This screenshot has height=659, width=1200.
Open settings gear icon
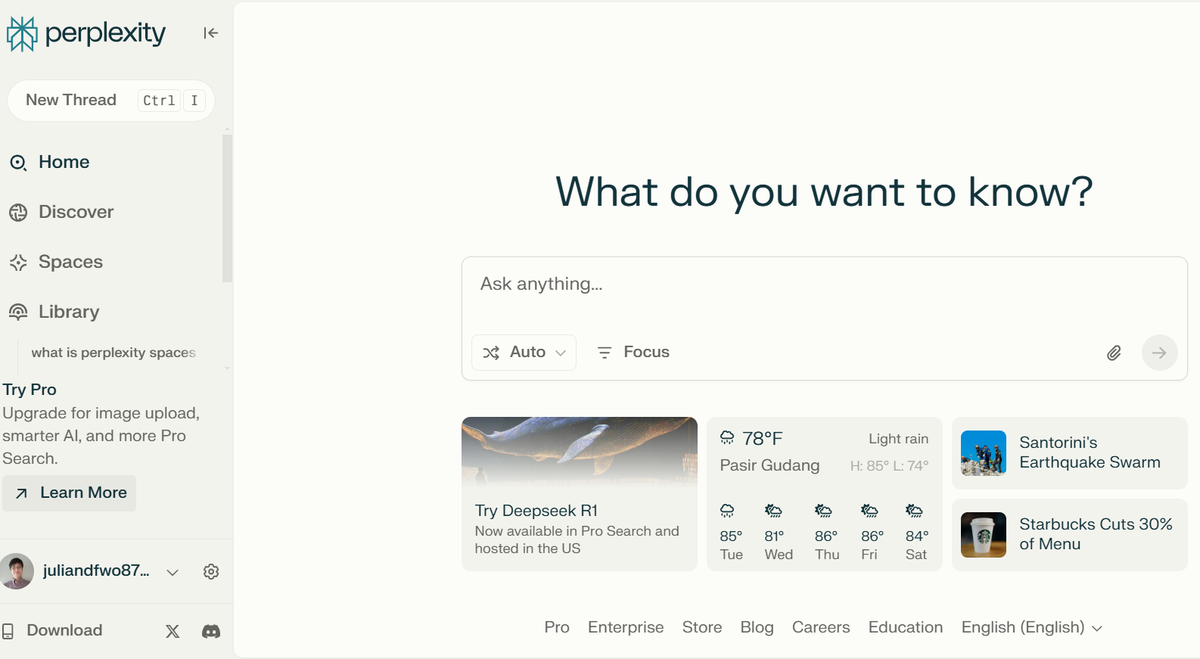(x=211, y=572)
